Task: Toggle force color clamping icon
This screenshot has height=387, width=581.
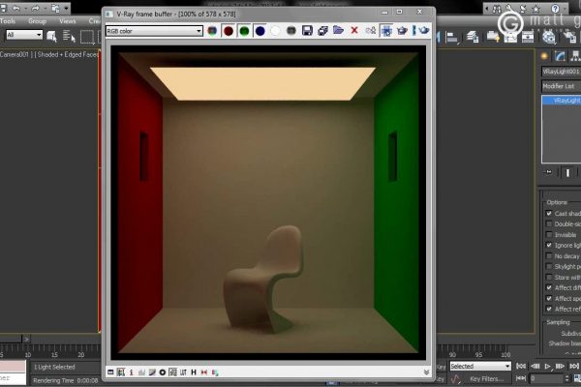Action: (121, 372)
